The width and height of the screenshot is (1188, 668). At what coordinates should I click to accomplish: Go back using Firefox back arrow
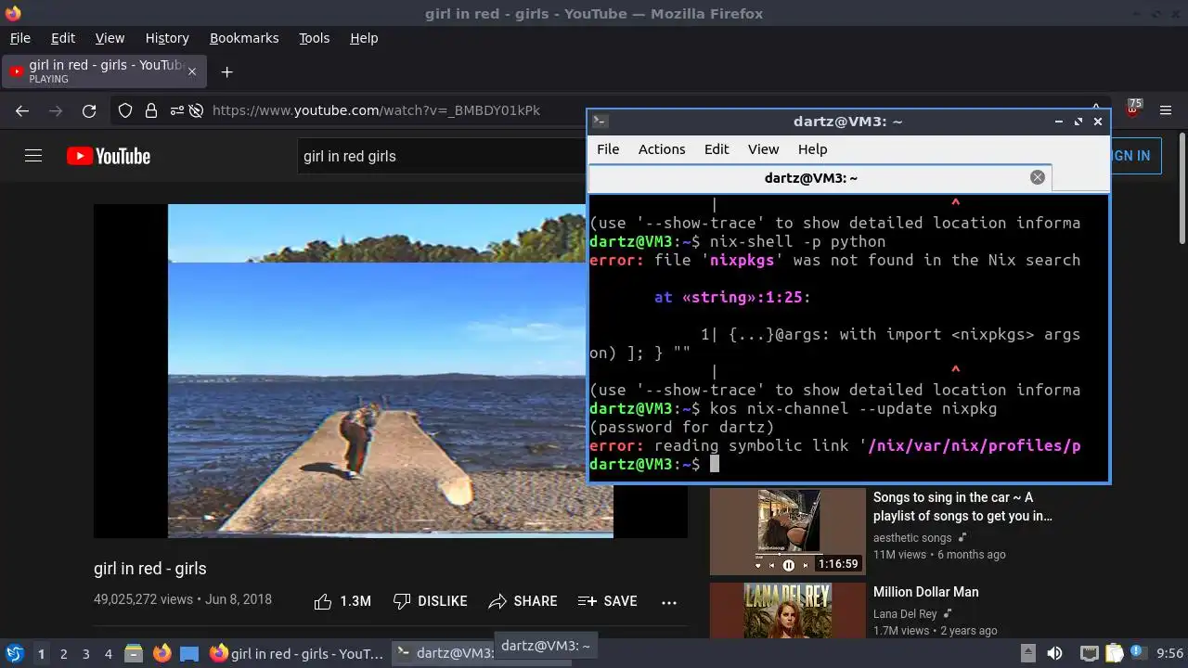[22, 110]
